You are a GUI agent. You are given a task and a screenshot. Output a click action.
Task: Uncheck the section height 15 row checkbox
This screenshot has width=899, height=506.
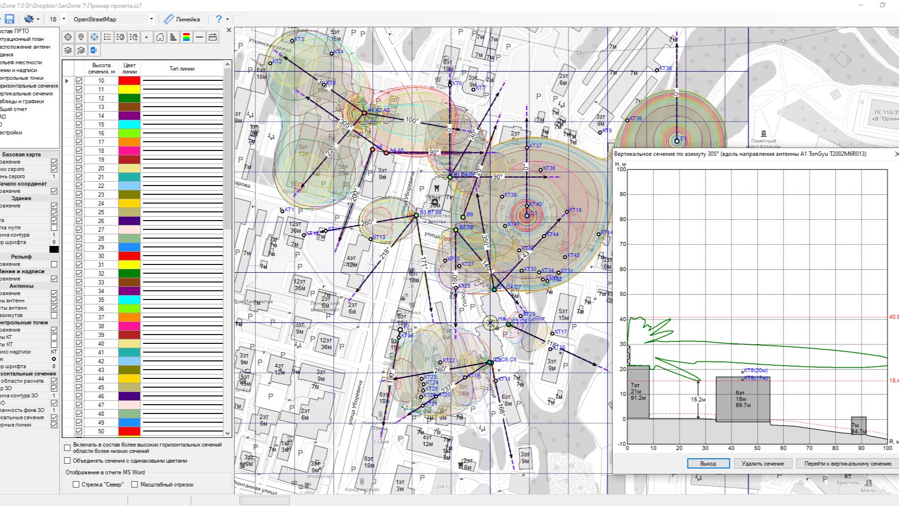point(79,125)
